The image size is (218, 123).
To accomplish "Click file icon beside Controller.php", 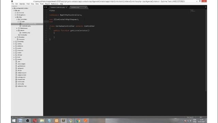I will (x=20, y=26).
